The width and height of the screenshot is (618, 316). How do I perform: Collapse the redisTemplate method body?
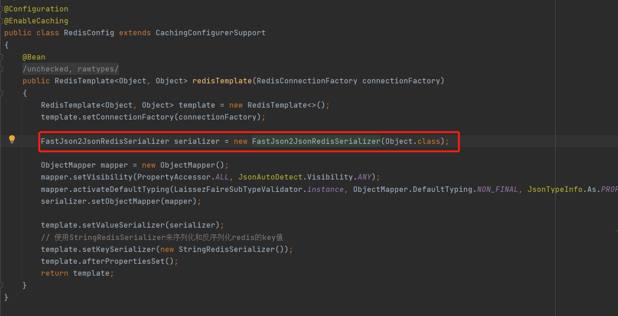coord(2,93)
